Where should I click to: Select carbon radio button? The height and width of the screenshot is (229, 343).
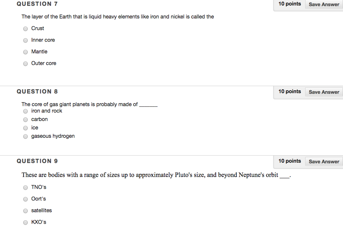[25, 120]
